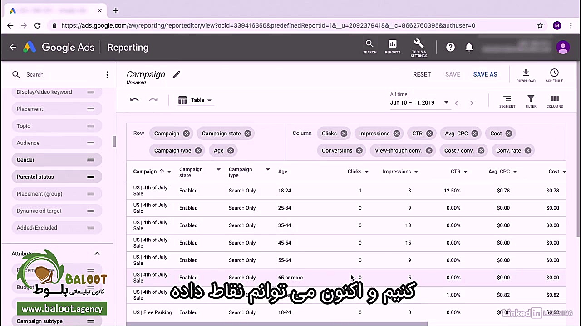Redo the last report change
Viewport: 581px width, 326px height.
[x=153, y=100]
